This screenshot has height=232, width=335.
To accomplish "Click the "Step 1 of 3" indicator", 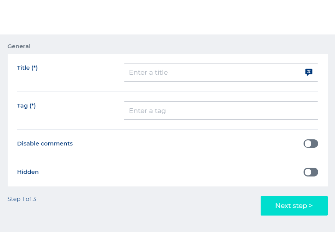I will coord(22,199).
